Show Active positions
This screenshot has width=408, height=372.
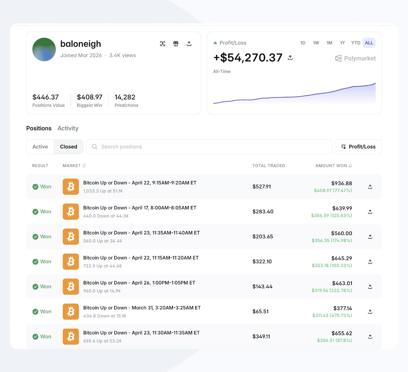(x=40, y=147)
